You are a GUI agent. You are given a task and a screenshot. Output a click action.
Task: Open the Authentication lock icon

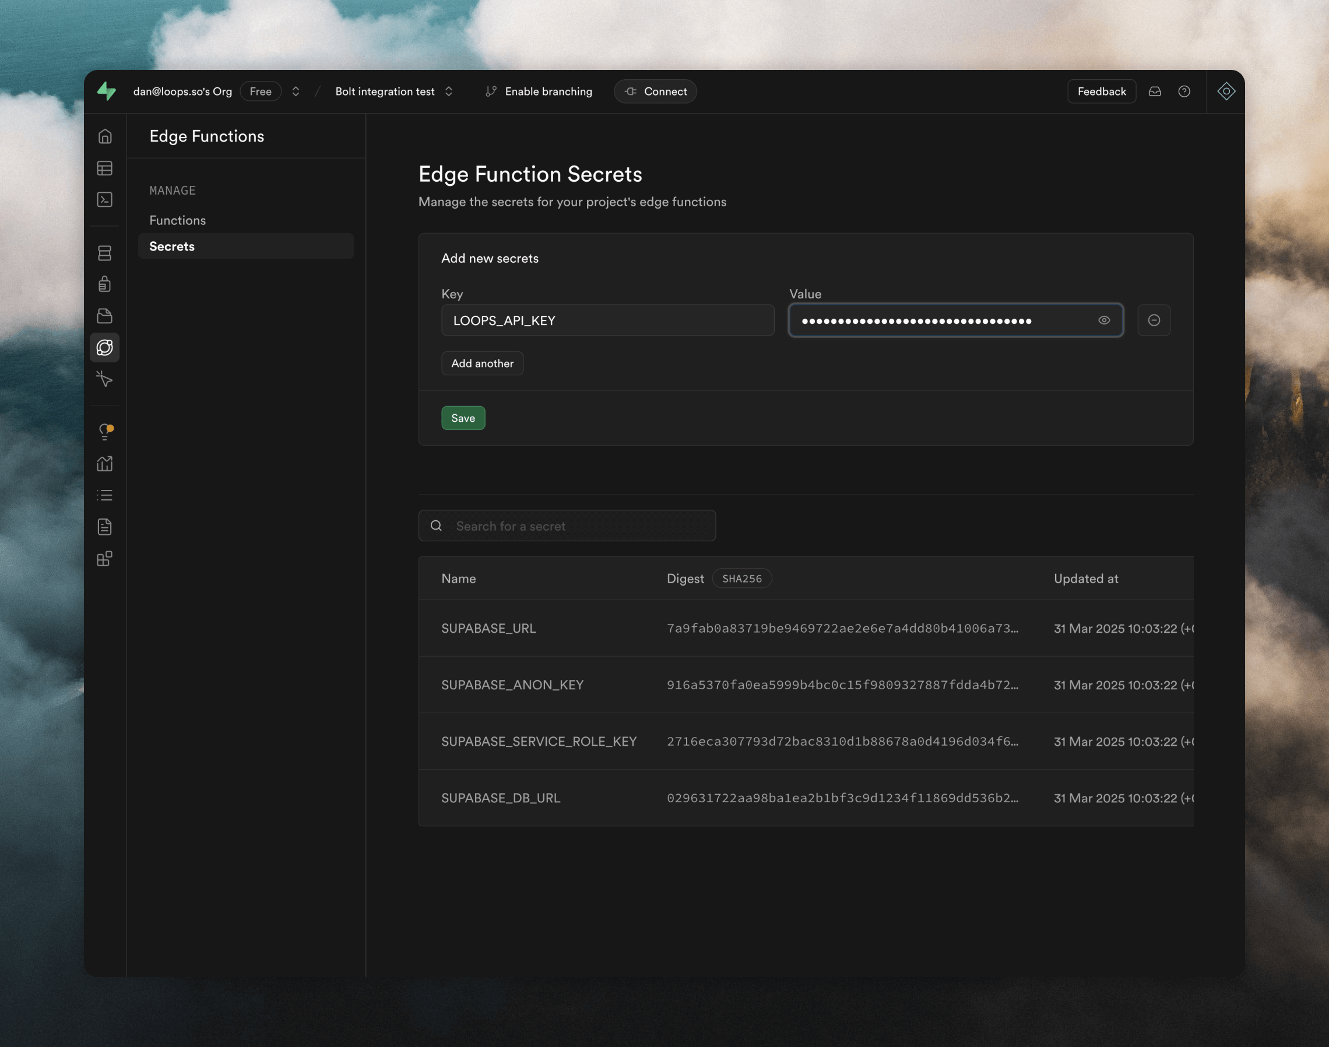105,284
